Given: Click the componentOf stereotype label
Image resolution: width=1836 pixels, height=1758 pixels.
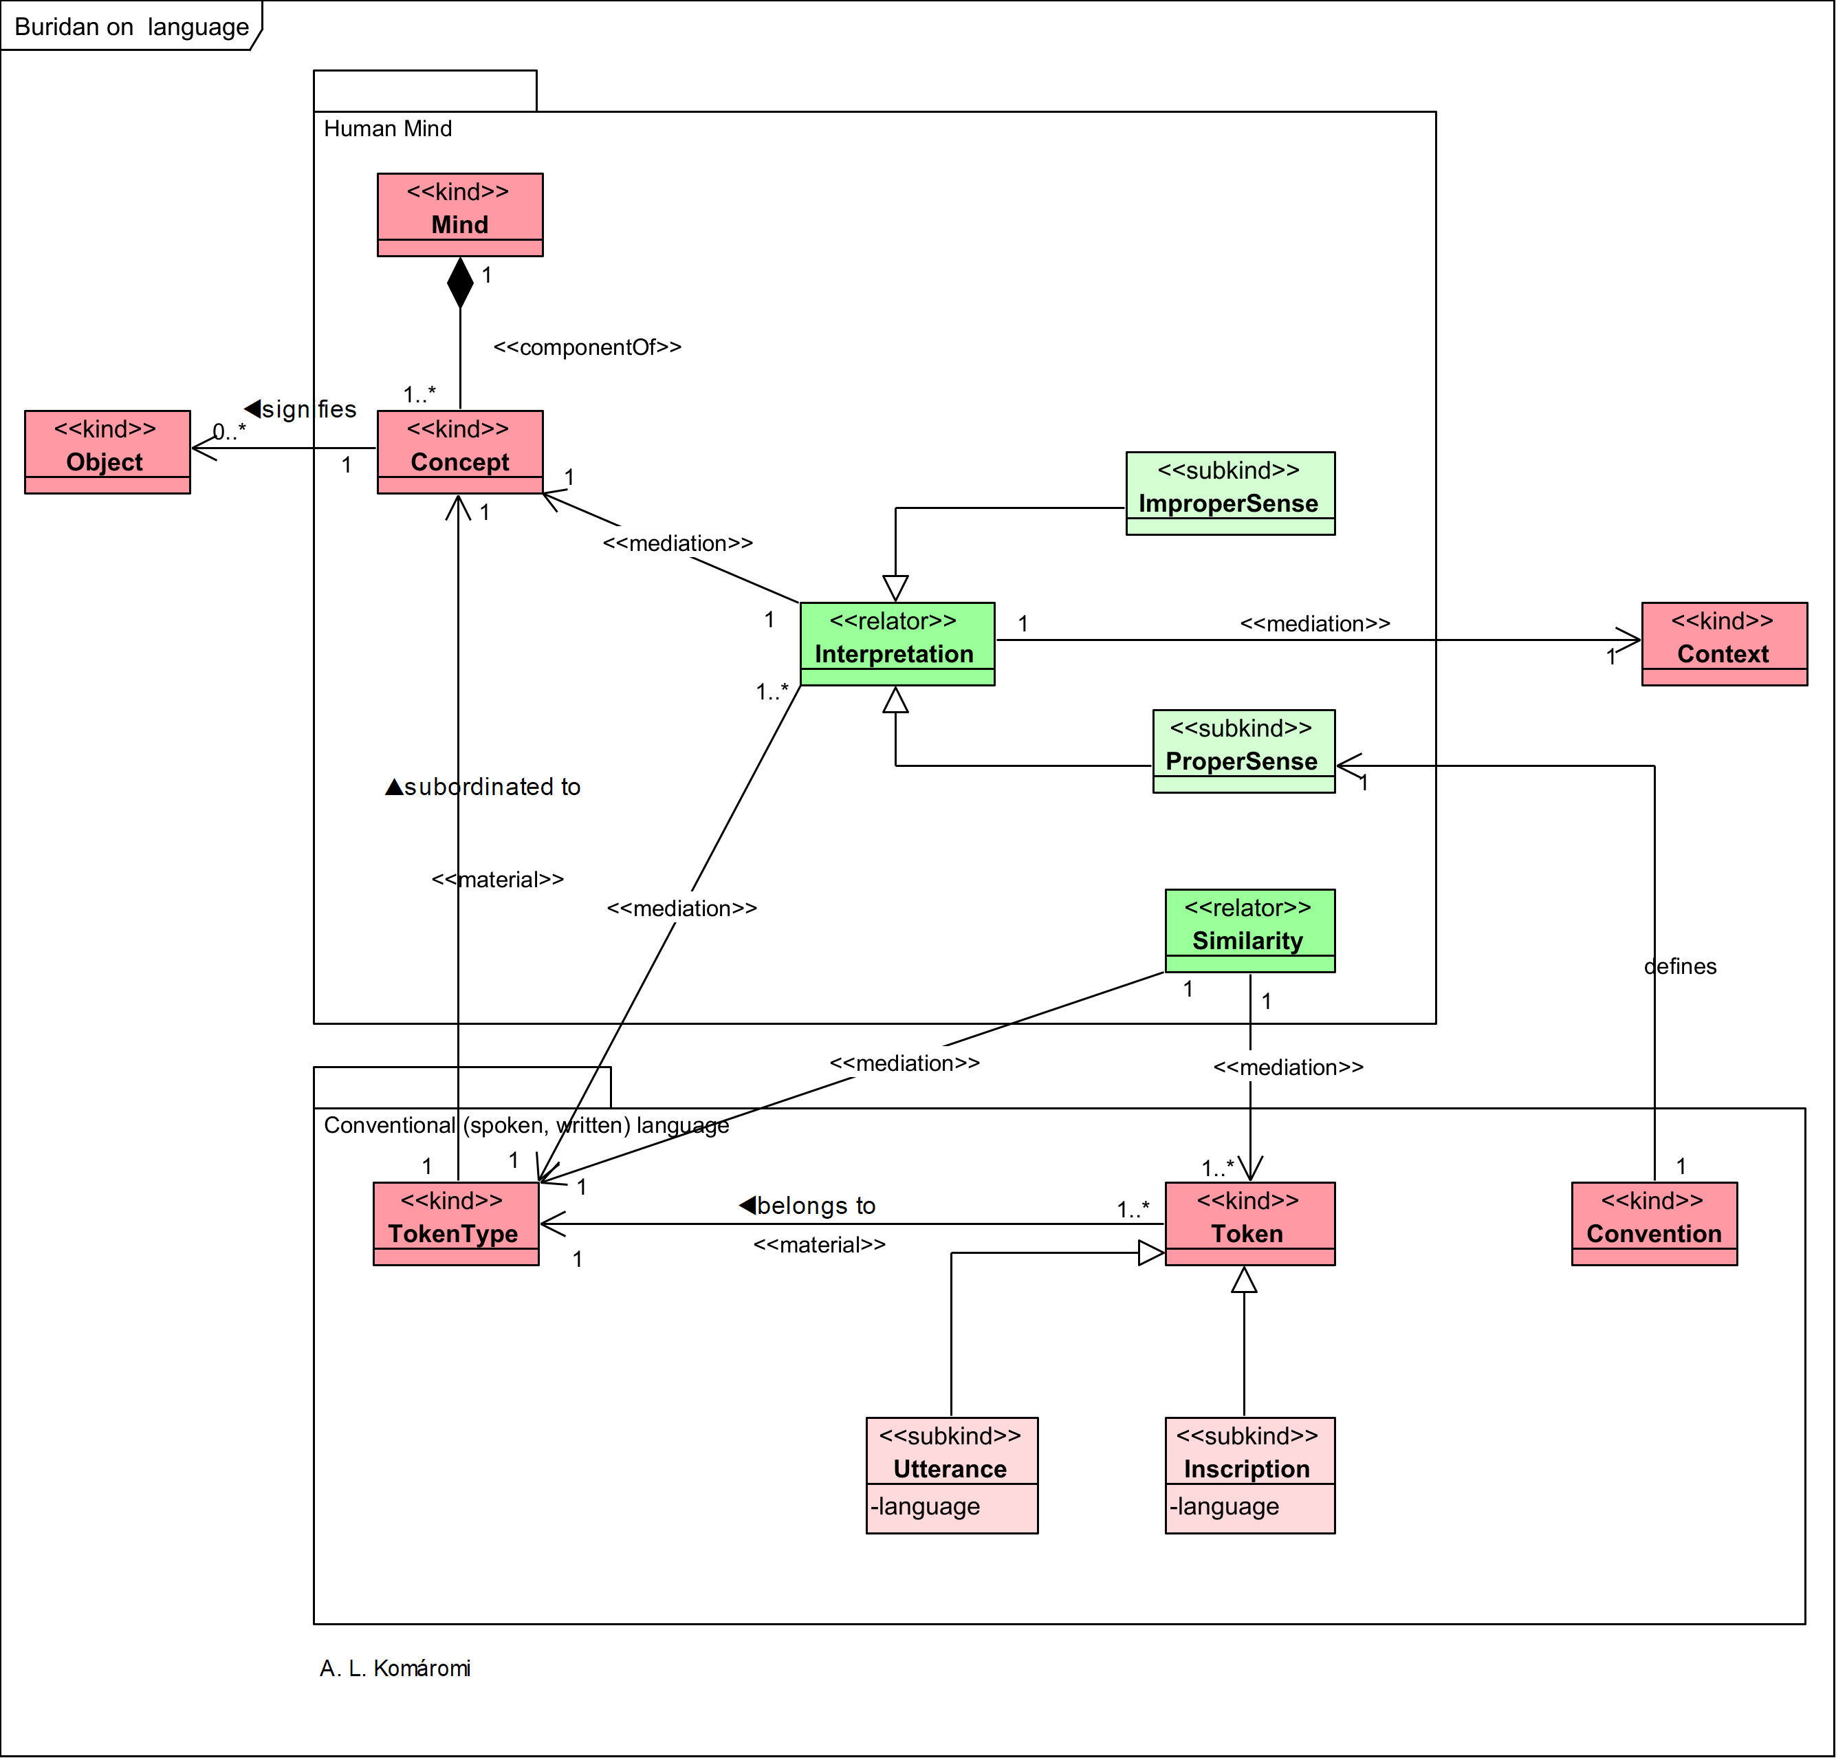Looking at the screenshot, I should [587, 347].
